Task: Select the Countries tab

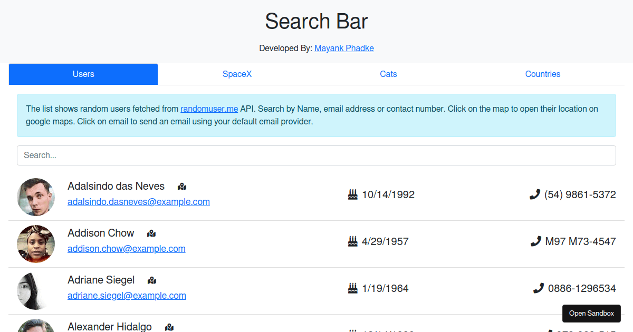Action: coord(542,74)
